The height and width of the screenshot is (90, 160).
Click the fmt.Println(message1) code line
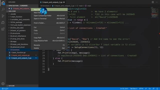pyautogui.click(x=70, y=61)
